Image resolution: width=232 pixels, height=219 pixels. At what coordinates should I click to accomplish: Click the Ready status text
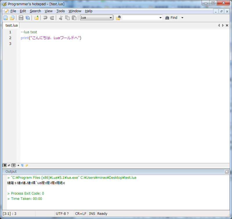point(102,214)
